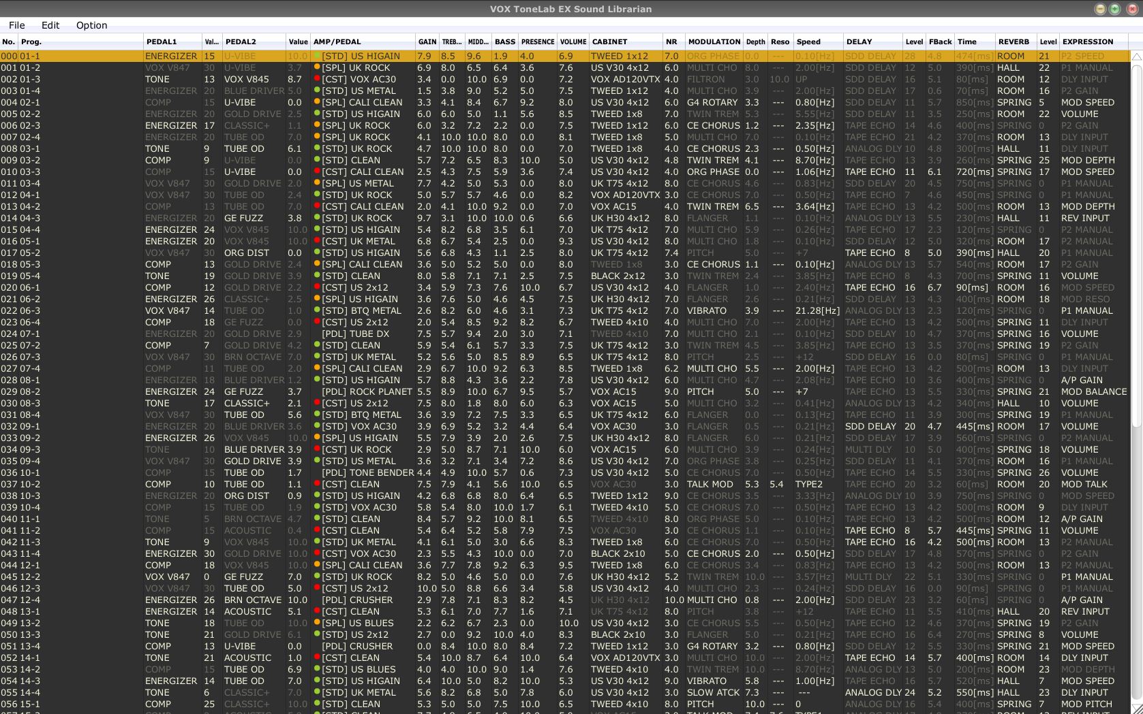This screenshot has width=1143, height=714.
Task: Click the PRESENCE column header
Action: [538, 42]
